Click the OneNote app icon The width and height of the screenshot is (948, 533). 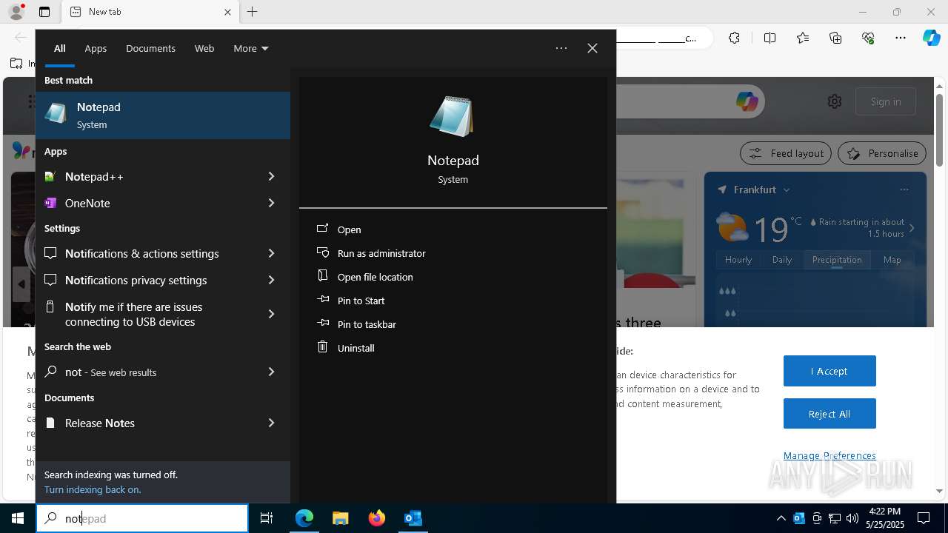[50, 203]
